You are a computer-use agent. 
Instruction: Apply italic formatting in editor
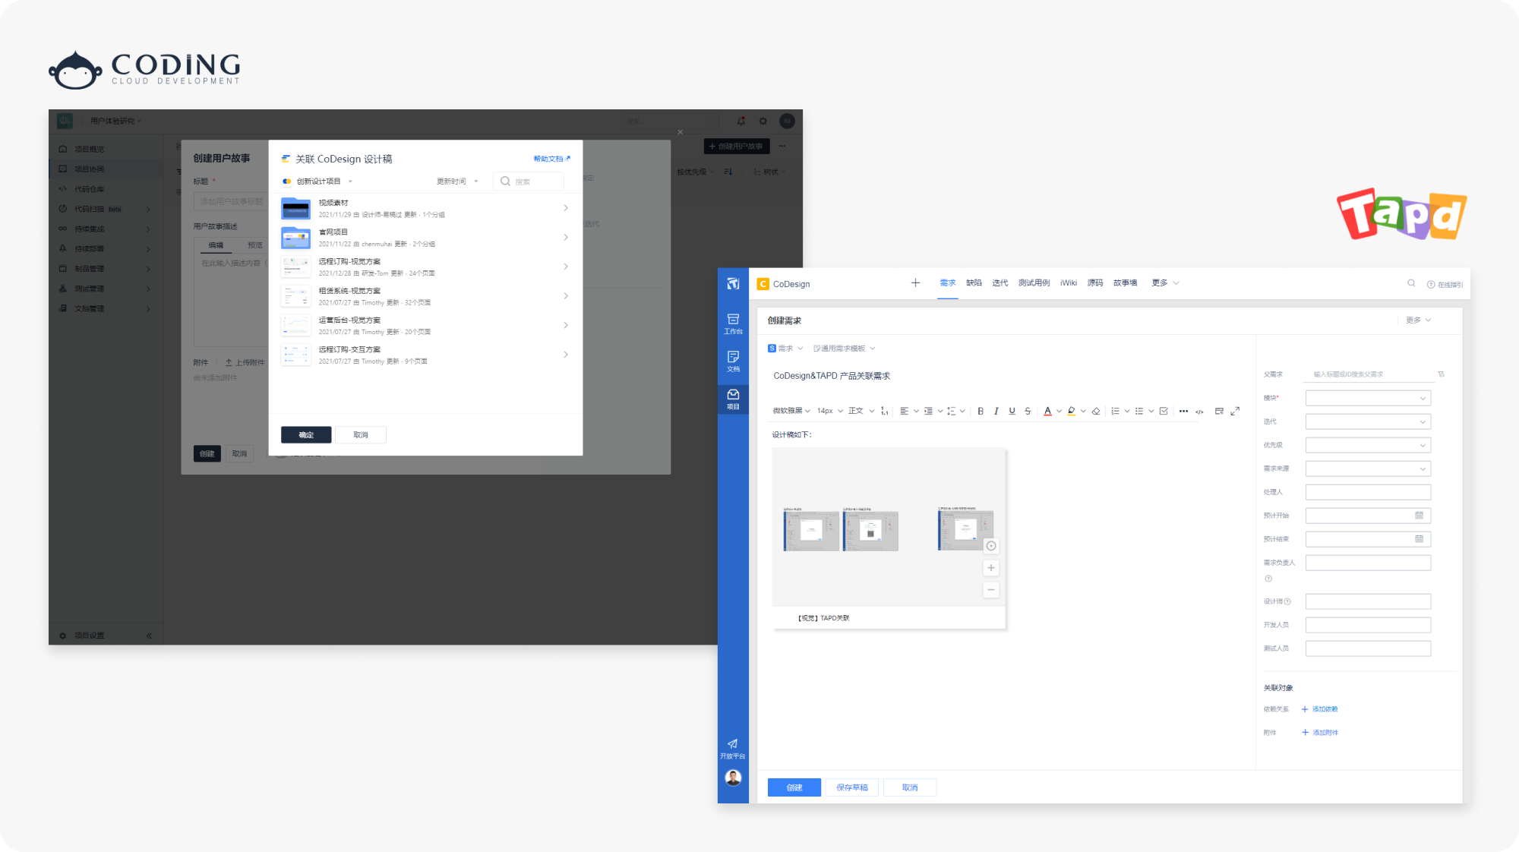[996, 411]
